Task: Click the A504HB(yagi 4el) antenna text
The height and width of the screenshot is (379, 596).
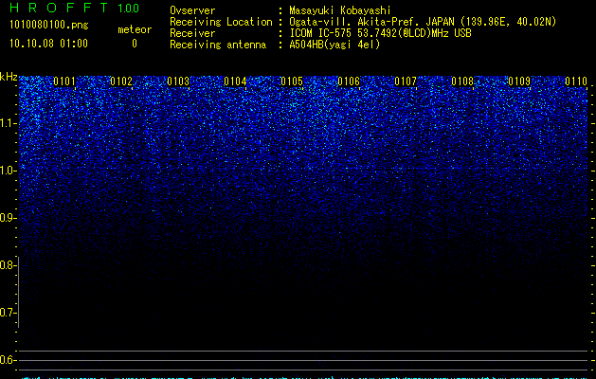Action: point(334,45)
